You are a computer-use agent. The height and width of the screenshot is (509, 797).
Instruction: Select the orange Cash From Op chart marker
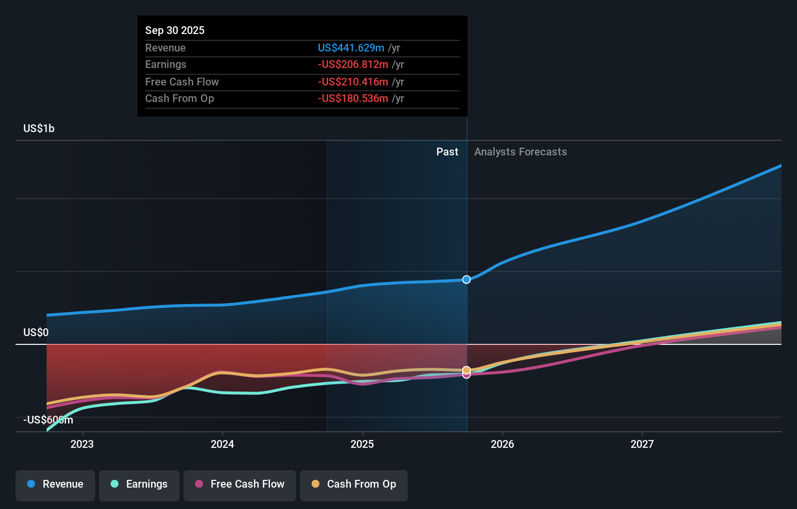pos(466,370)
